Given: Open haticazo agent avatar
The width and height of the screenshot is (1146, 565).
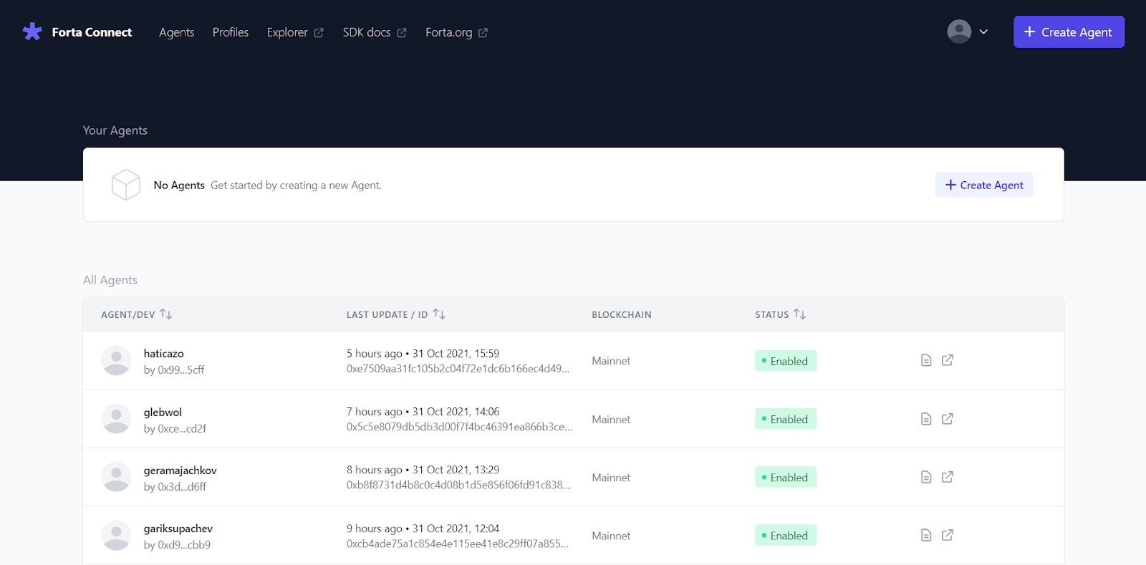Looking at the screenshot, I should [x=116, y=360].
